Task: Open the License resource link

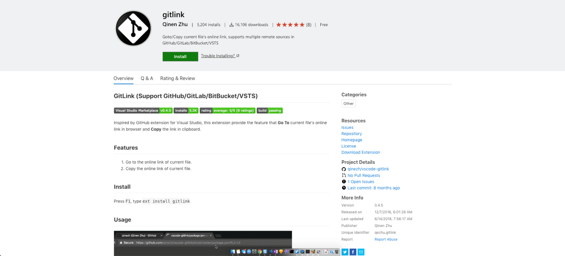Action: point(349,146)
